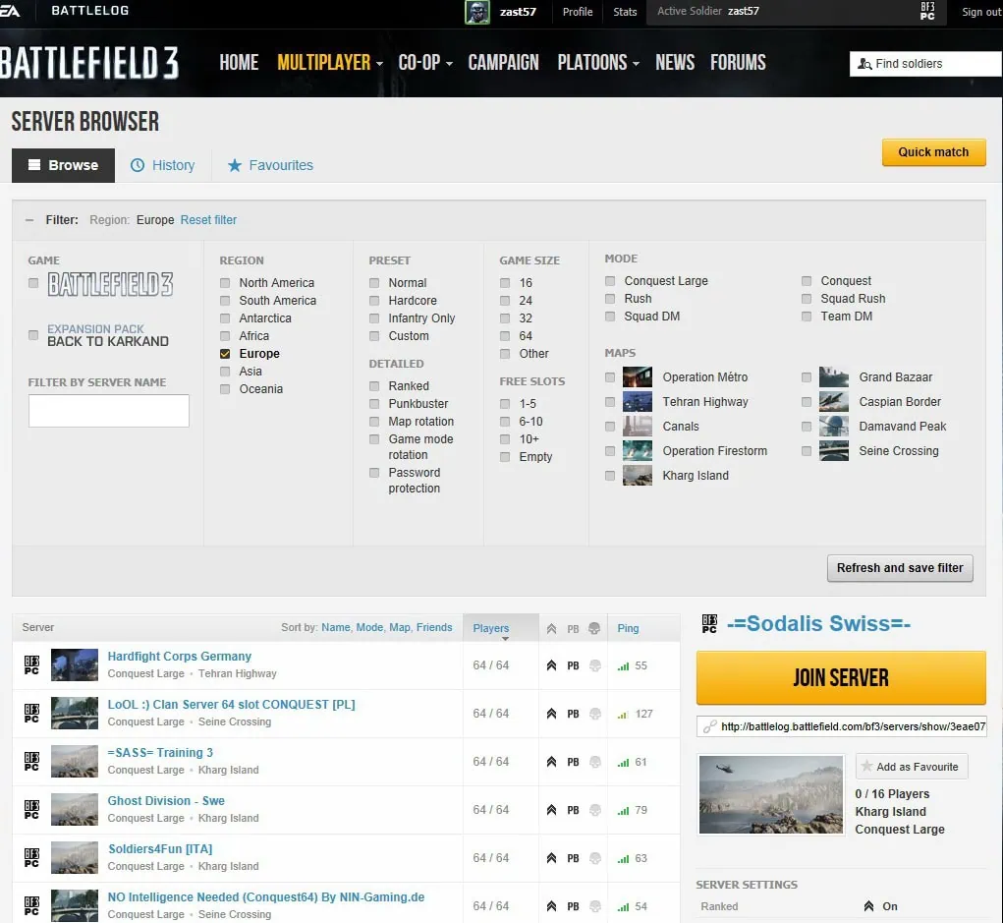This screenshot has width=1003, height=923.
Task: Click the EA logo icon
Action: click(x=10, y=12)
